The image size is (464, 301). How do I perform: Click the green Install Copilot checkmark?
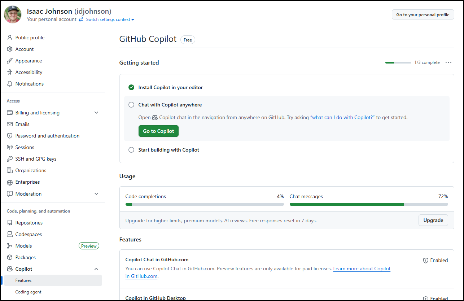131,87
